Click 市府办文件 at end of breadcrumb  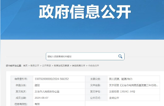[x=93, y=66]
